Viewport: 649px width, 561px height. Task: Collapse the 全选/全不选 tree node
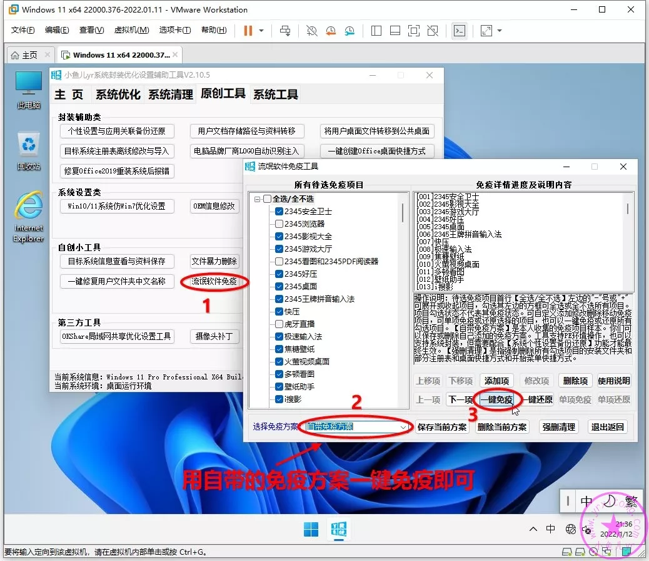[x=257, y=199]
